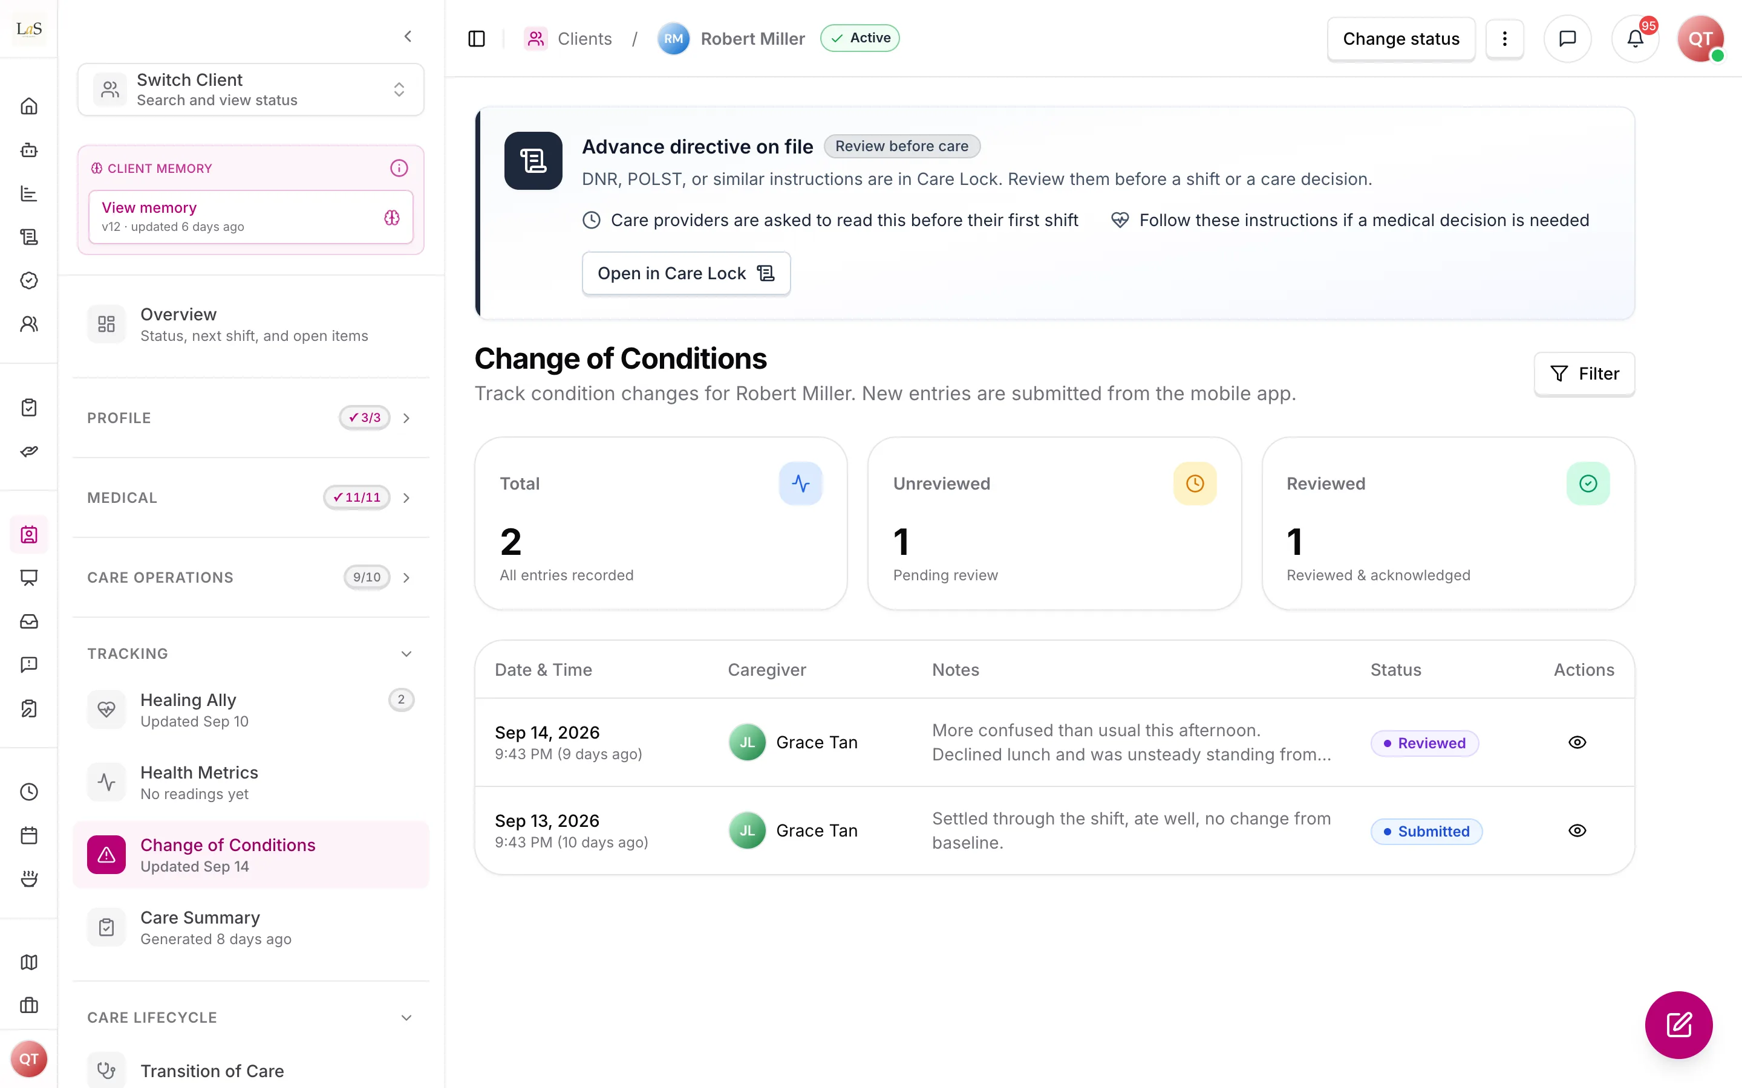
Task: Open the Overview sidebar item
Action: [250, 324]
